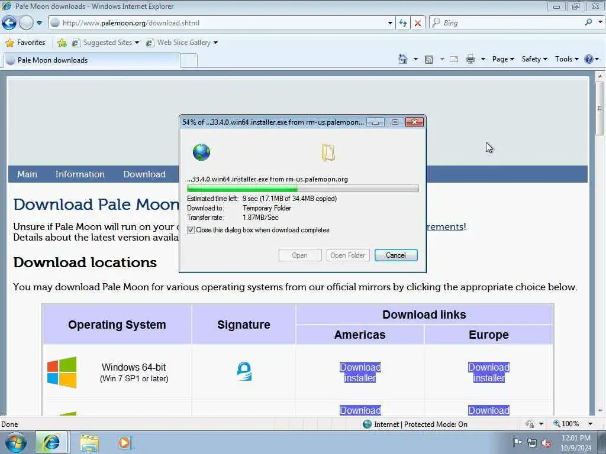This screenshot has width=606, height=454.
Task: Click the Refresh page icon
Action: (x=402, y=23)
